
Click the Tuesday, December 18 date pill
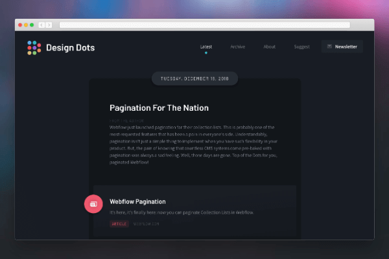point(195,79)
